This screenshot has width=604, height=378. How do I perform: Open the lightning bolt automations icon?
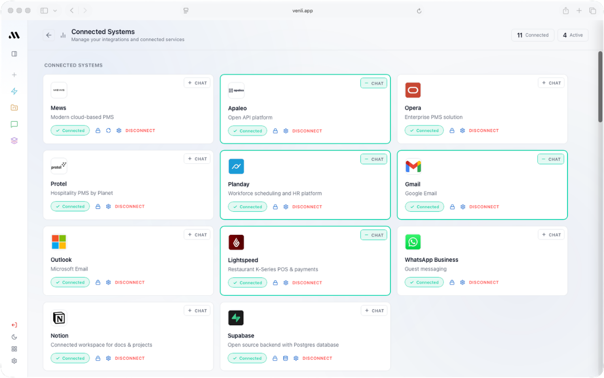pos(14,91)
